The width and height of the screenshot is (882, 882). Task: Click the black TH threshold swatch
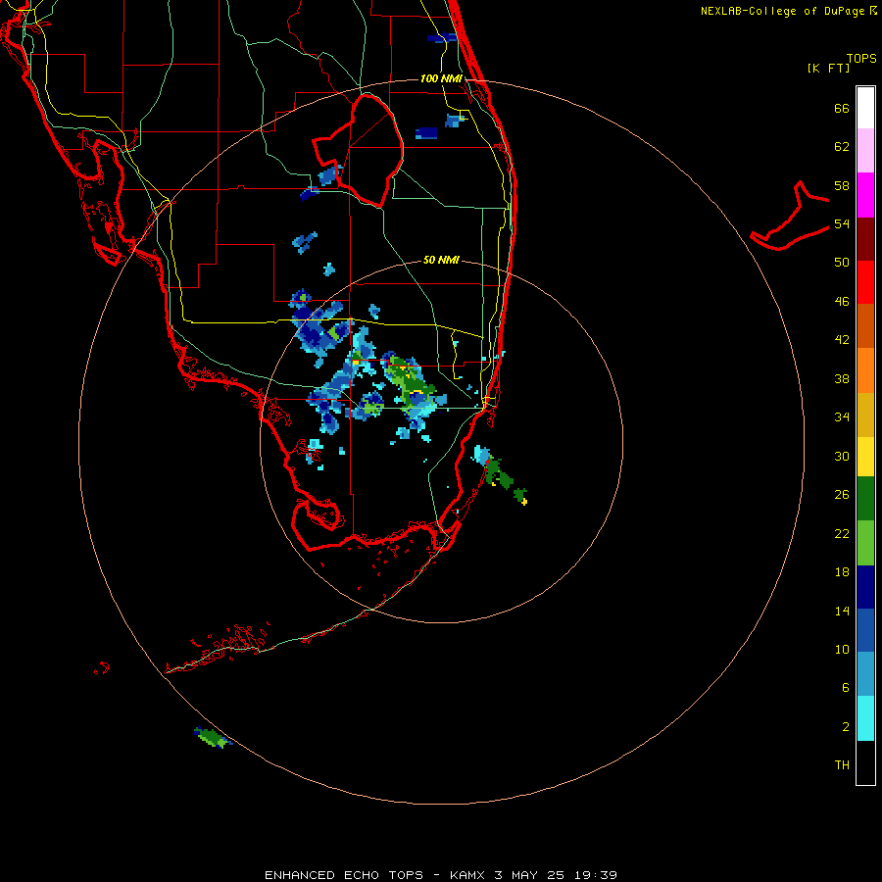865,762
